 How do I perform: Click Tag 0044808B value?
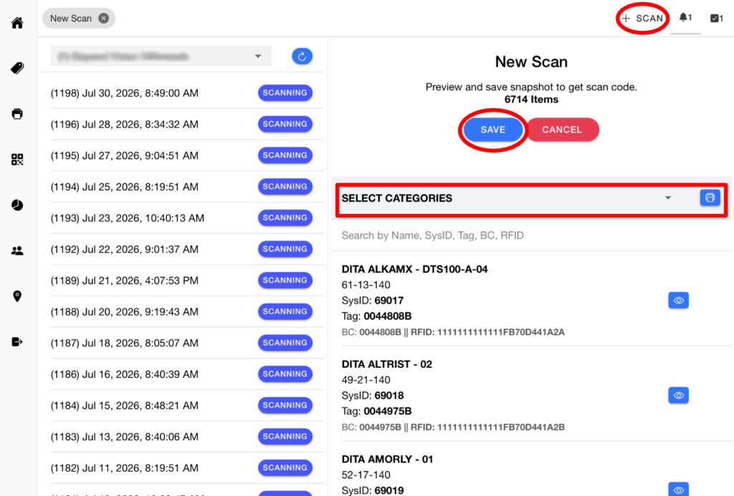388,316
